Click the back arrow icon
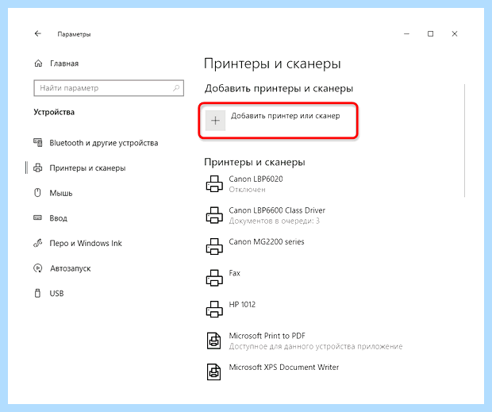 [x=38, y=33]
